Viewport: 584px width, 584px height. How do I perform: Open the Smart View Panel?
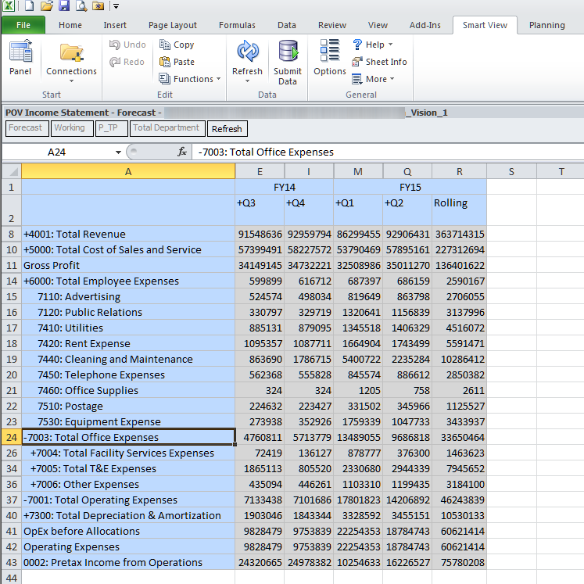[x=20, y=59]
